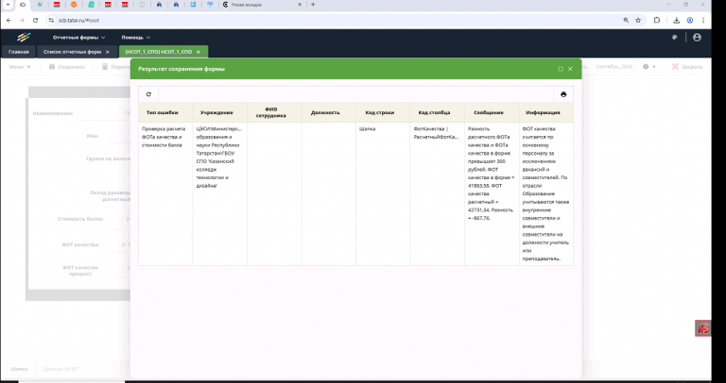Image resolution: width=726 pixels, height=383 pixels.
Task: Switch to the teal document browser tab
Action: (x=91, y=5)
